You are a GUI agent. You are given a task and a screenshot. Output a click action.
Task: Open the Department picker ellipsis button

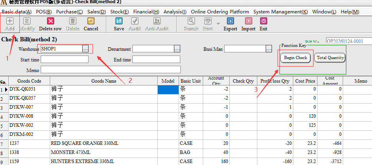[177, 49]
